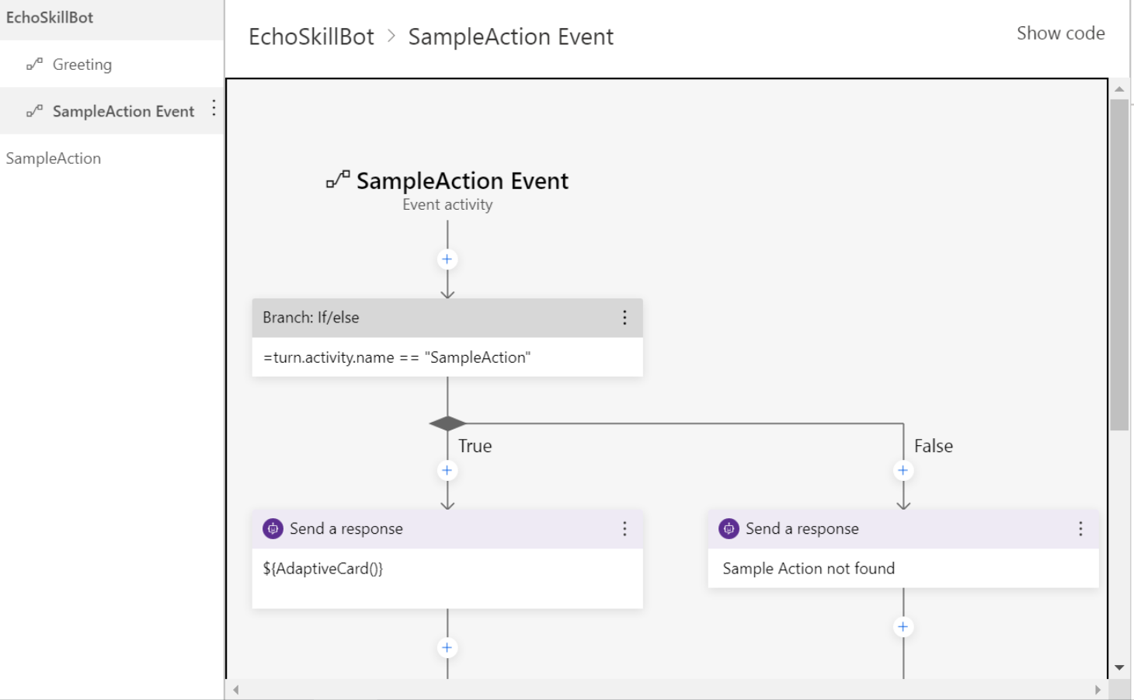This screenshot has width=1134, height=700.
Task: Click the plus icon below the AdaptiveCard response node
Action: 447,646
